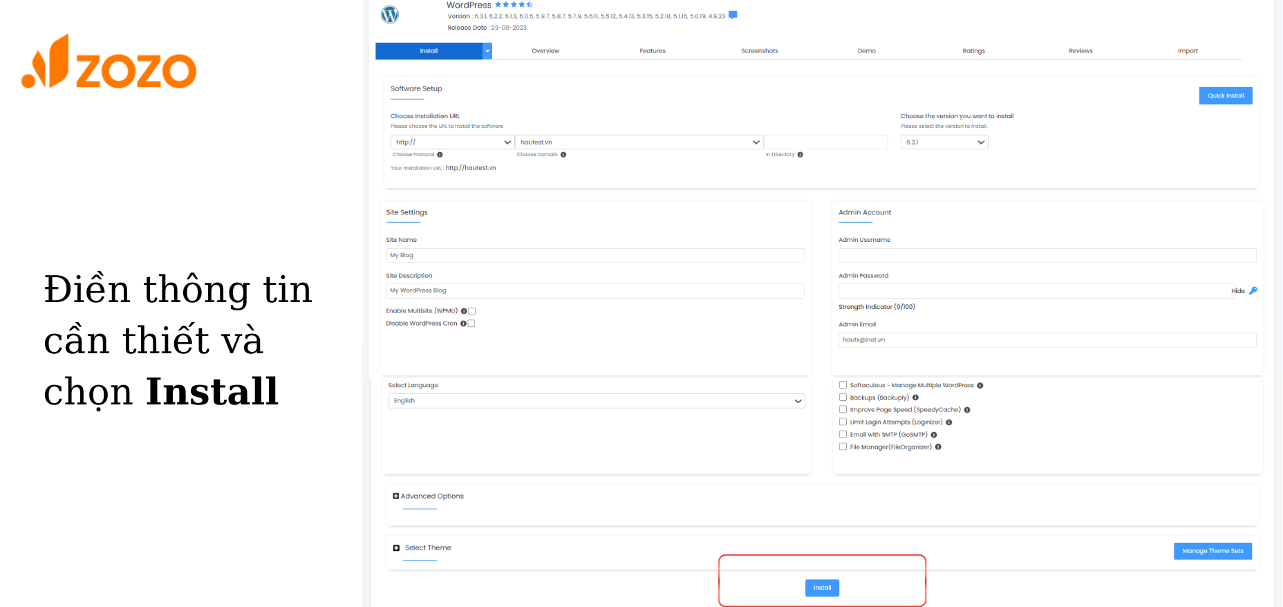Switch to the Overview tab
Screen dimensions: 1283x607
[545, 51]
